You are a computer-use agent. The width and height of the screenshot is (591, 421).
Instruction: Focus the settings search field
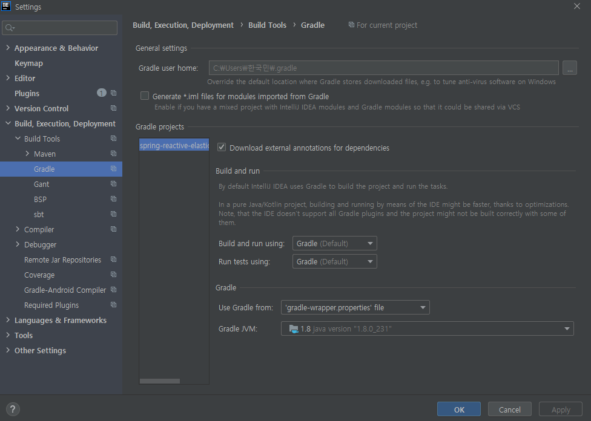59,28
